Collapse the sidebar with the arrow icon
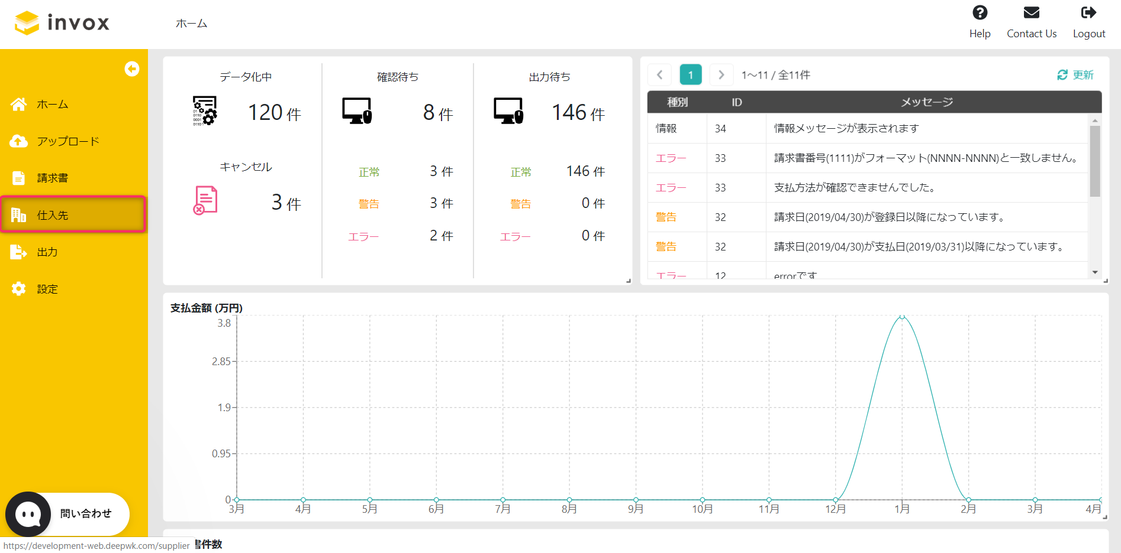This screenshot has height=553, width=1121. (131, 69)
